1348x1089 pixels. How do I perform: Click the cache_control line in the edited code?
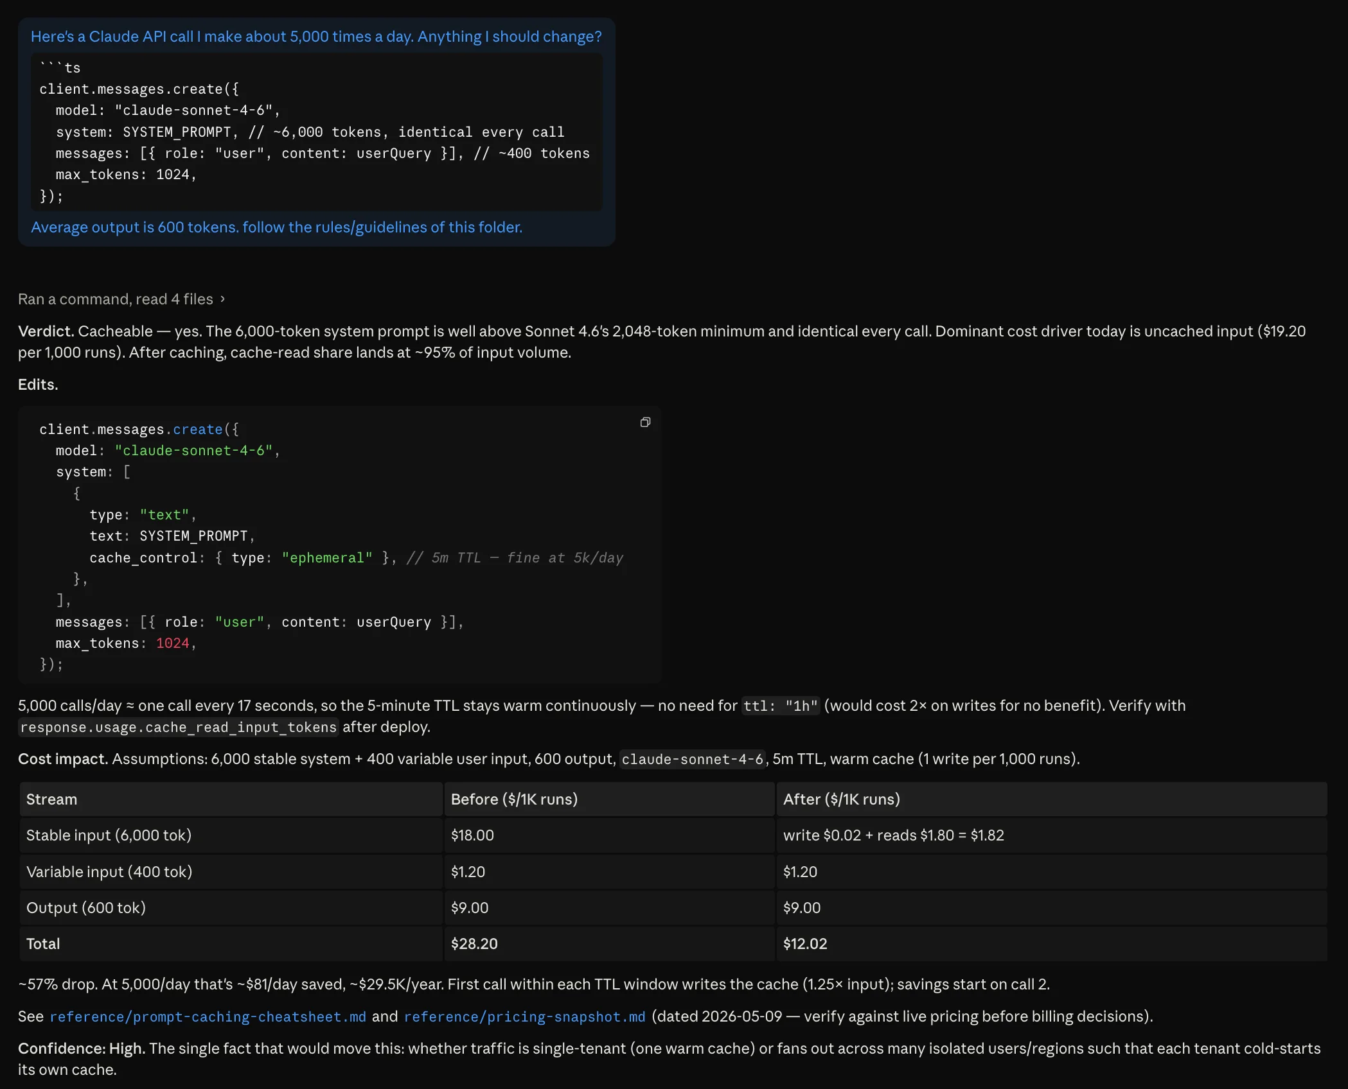pyautogui.click(x=356, y=558)
